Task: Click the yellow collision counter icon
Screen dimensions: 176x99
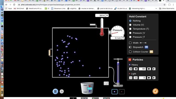Action: [151, 52]
